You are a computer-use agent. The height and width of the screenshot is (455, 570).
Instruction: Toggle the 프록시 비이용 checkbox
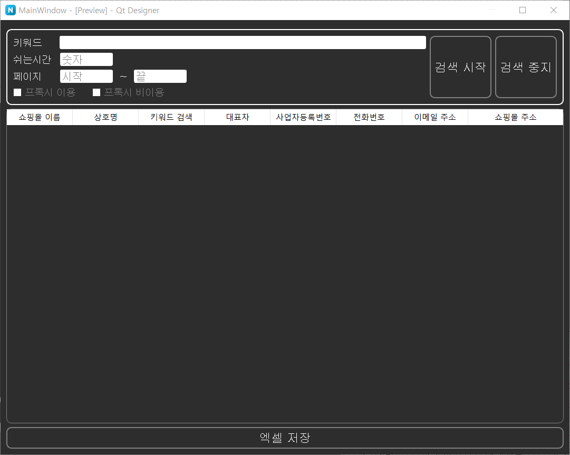click(96, 92)
